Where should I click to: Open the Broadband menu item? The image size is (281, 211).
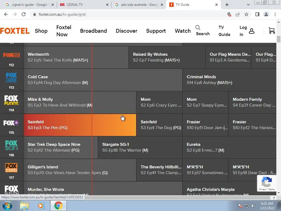pos(93,31)
